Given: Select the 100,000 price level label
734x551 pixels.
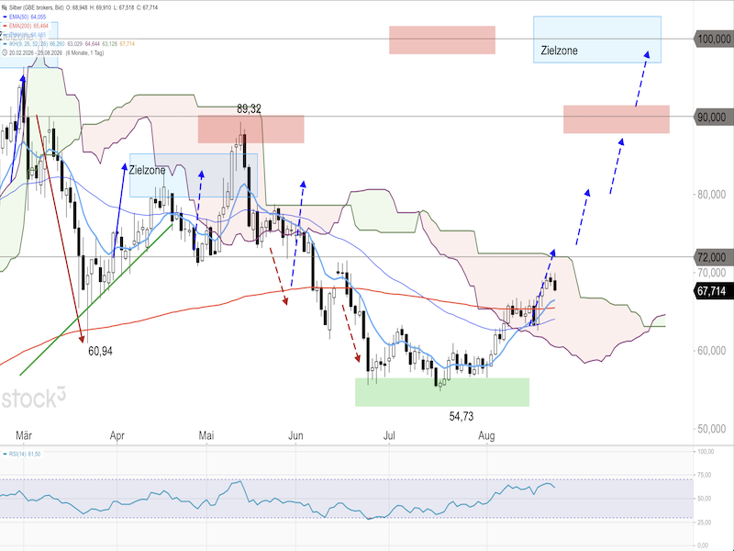Looking at the screenshot, I should tap(714, 39).
